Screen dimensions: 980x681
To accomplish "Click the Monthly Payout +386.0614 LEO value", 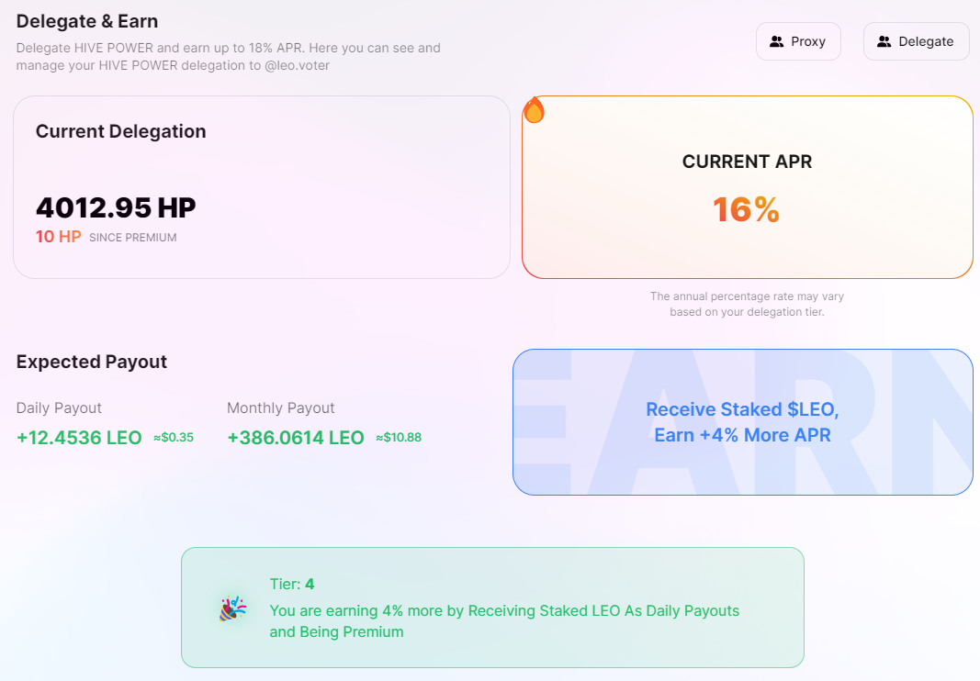I will pyautogui.click(x=296, y=438).
